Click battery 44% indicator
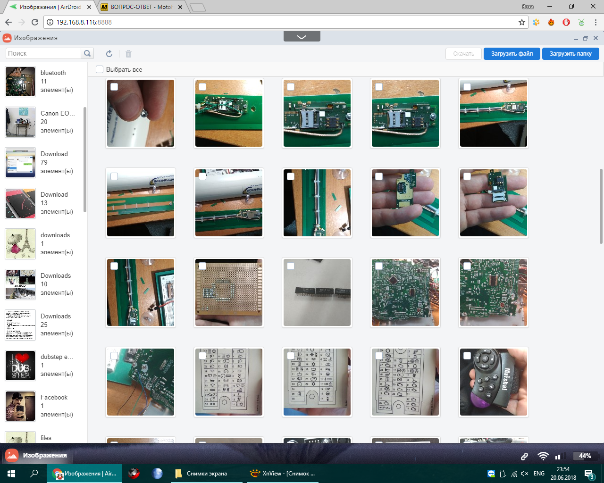 (x=585, y=456)
